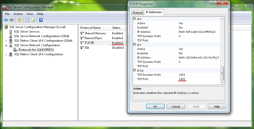Click the Apply button
The height and width of the screenshot is (129, 254).
[196, 107]
